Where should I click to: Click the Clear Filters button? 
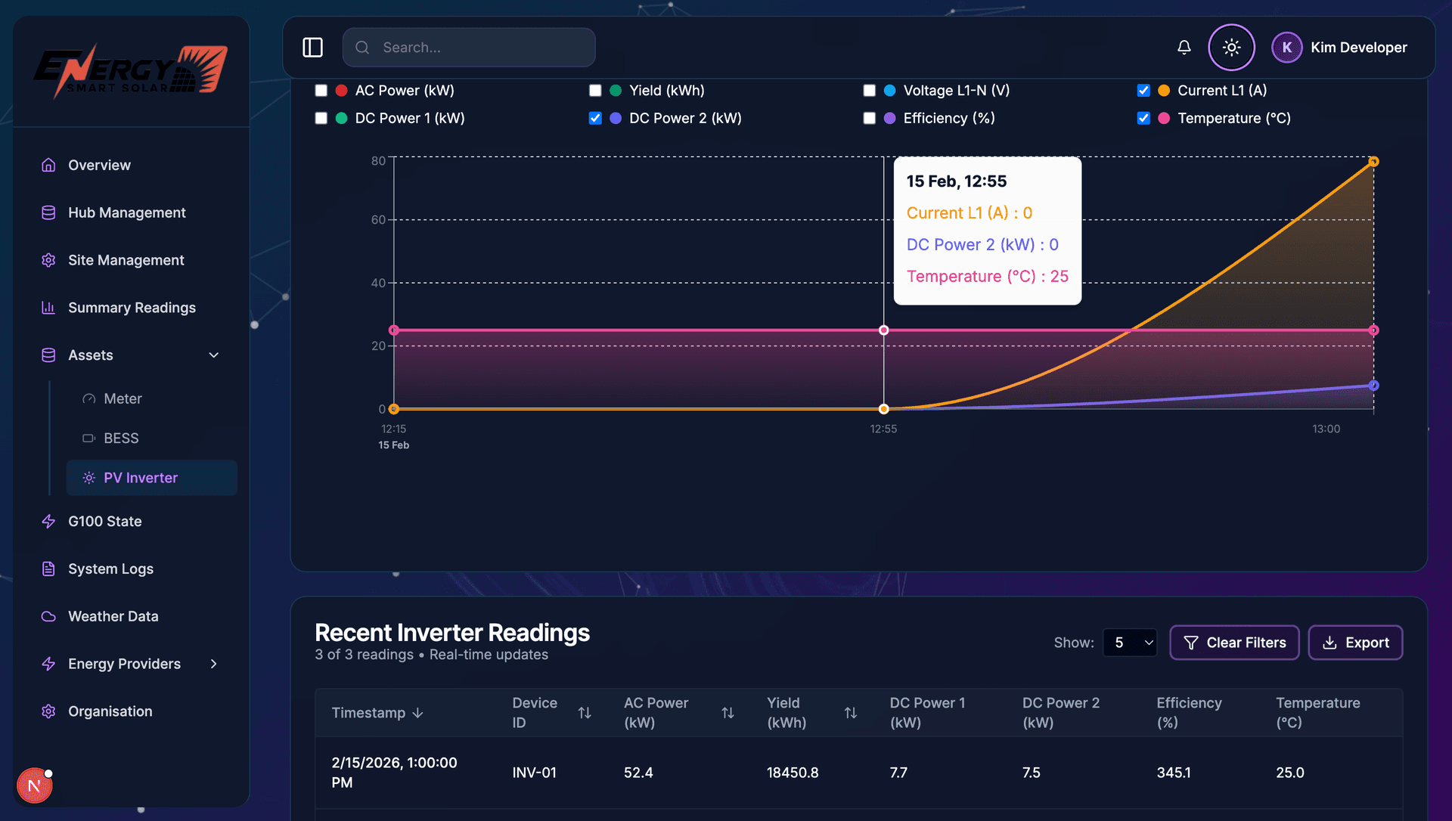click(1234, 643)
